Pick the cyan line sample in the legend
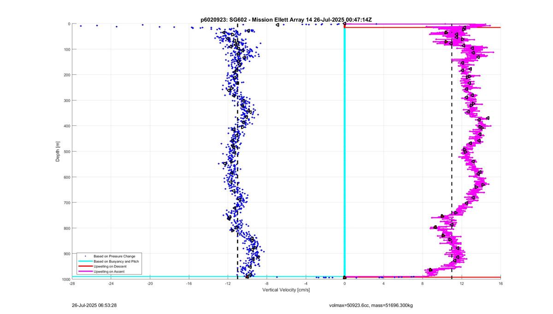 pyautogui.click(x=85, y=261)
